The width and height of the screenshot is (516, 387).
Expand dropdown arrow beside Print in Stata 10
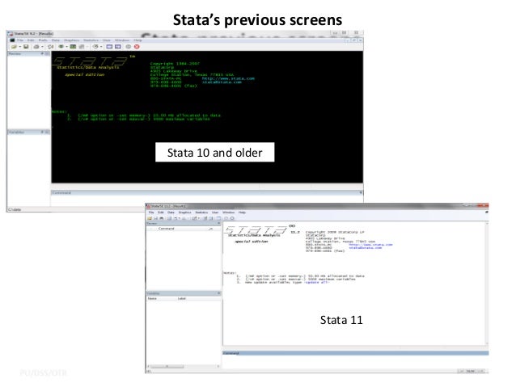click(42, 47)
